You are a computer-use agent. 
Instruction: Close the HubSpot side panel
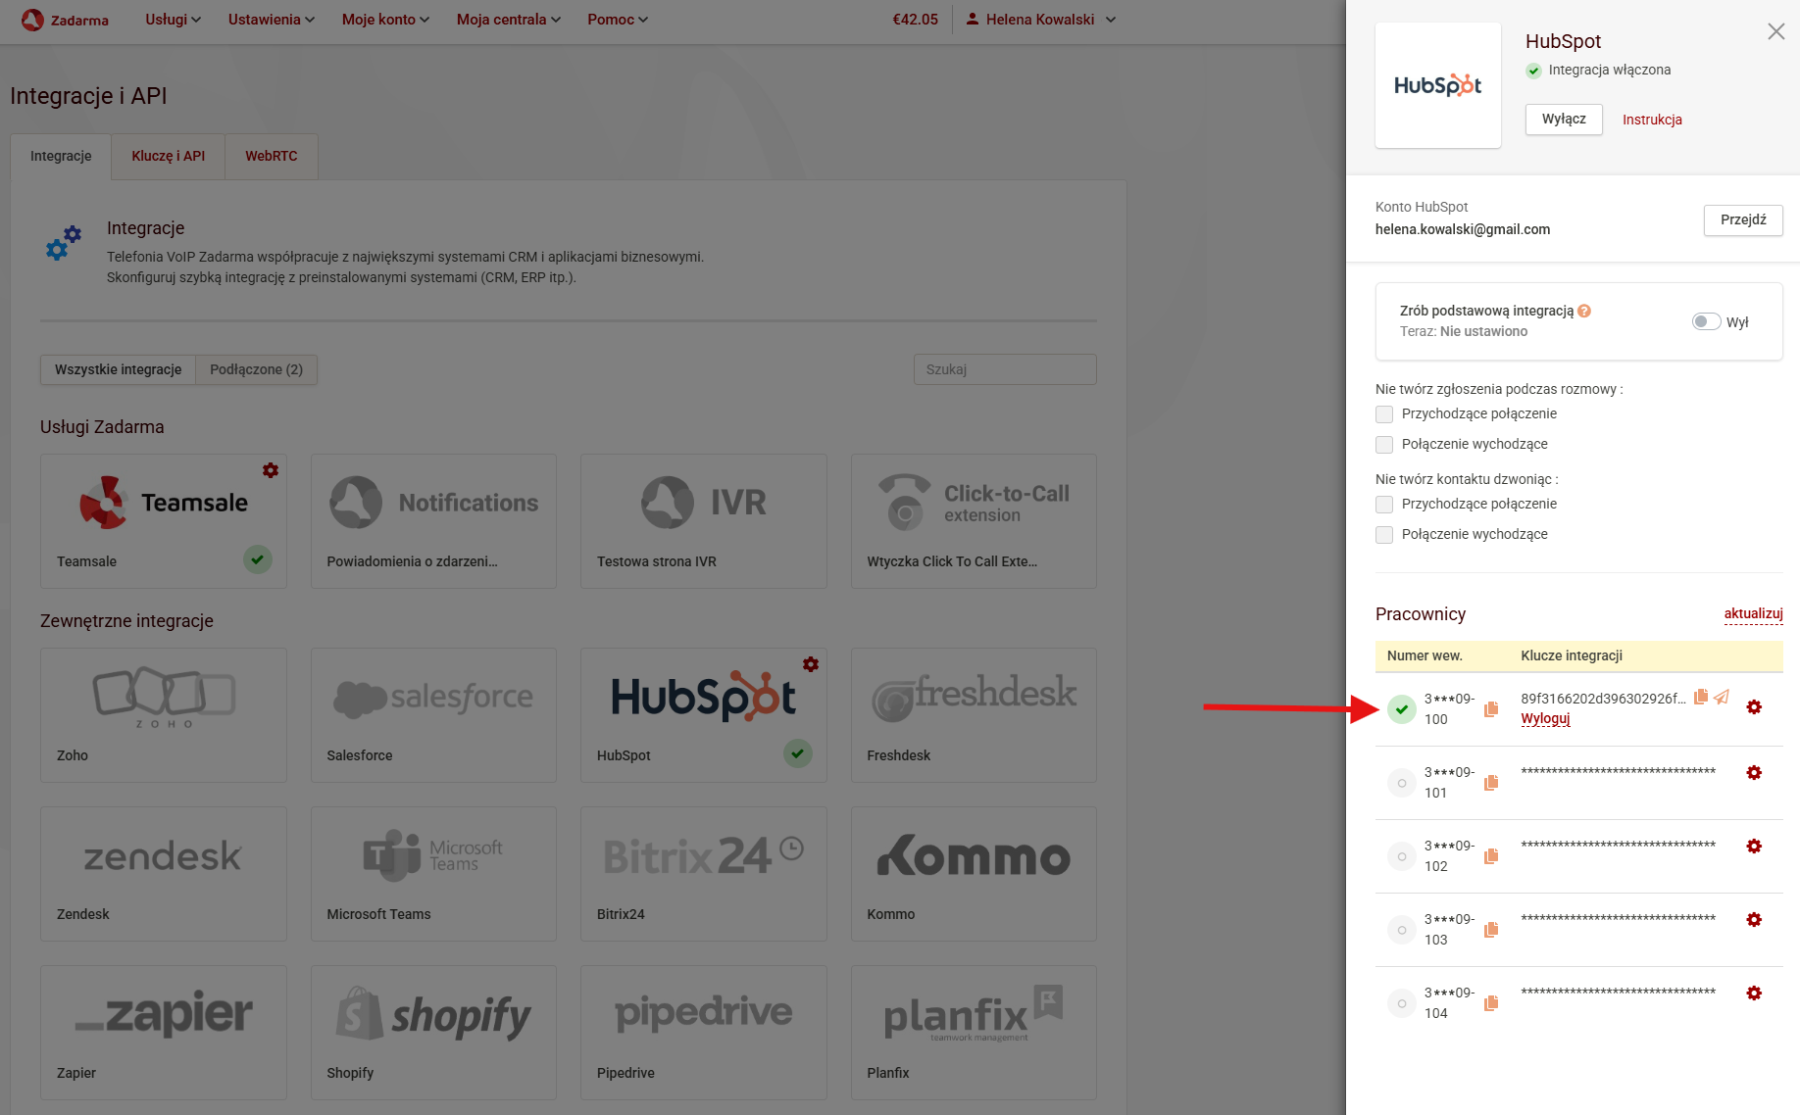coord(1775,32)
